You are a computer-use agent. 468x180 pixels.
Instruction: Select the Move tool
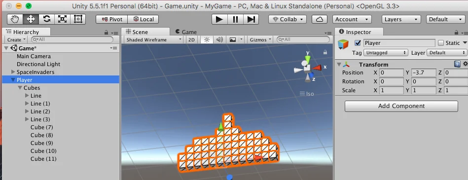[31, 19]
